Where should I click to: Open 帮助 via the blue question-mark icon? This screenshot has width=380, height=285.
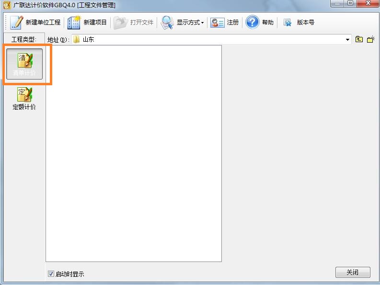252,23
